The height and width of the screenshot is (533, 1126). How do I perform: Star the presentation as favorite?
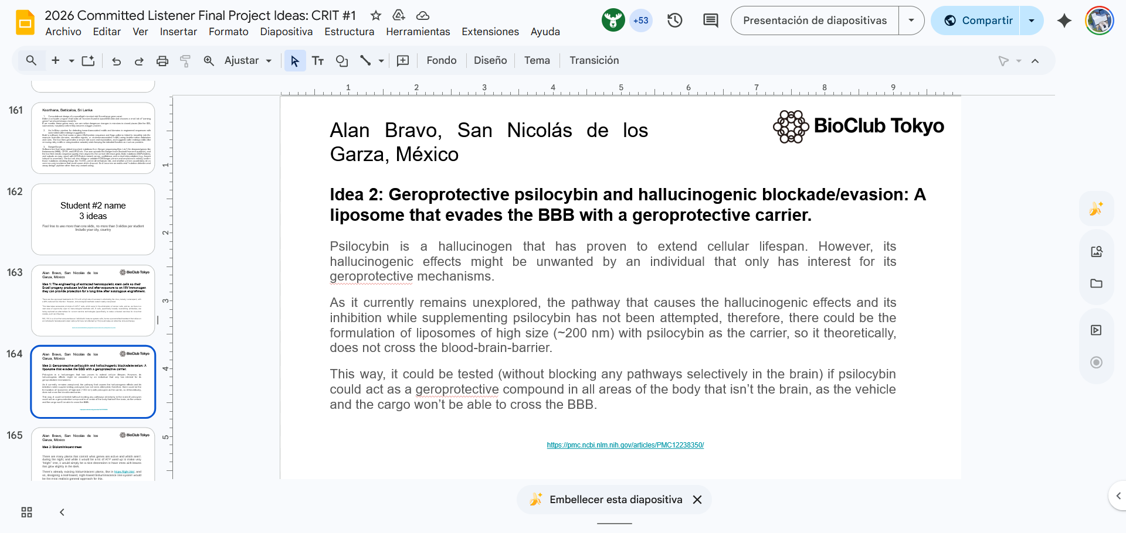tap(375, 16)
